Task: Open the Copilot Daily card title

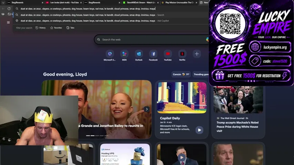Action: pos(170,118)
